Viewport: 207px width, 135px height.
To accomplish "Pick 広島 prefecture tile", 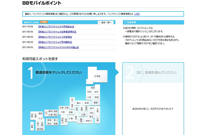I will pos(51,115).
